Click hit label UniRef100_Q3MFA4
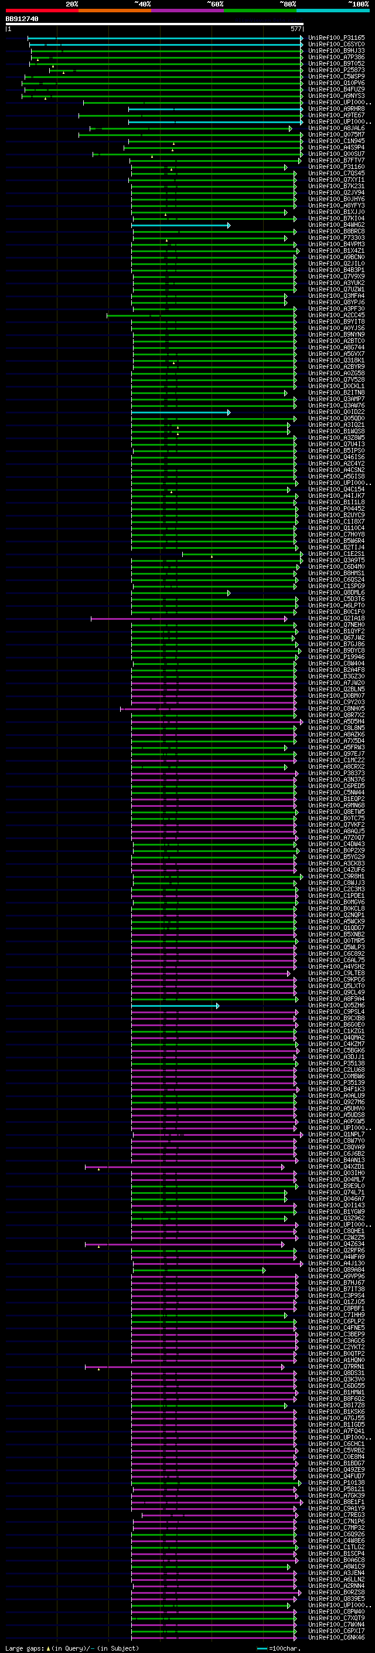 coord(336,297)
